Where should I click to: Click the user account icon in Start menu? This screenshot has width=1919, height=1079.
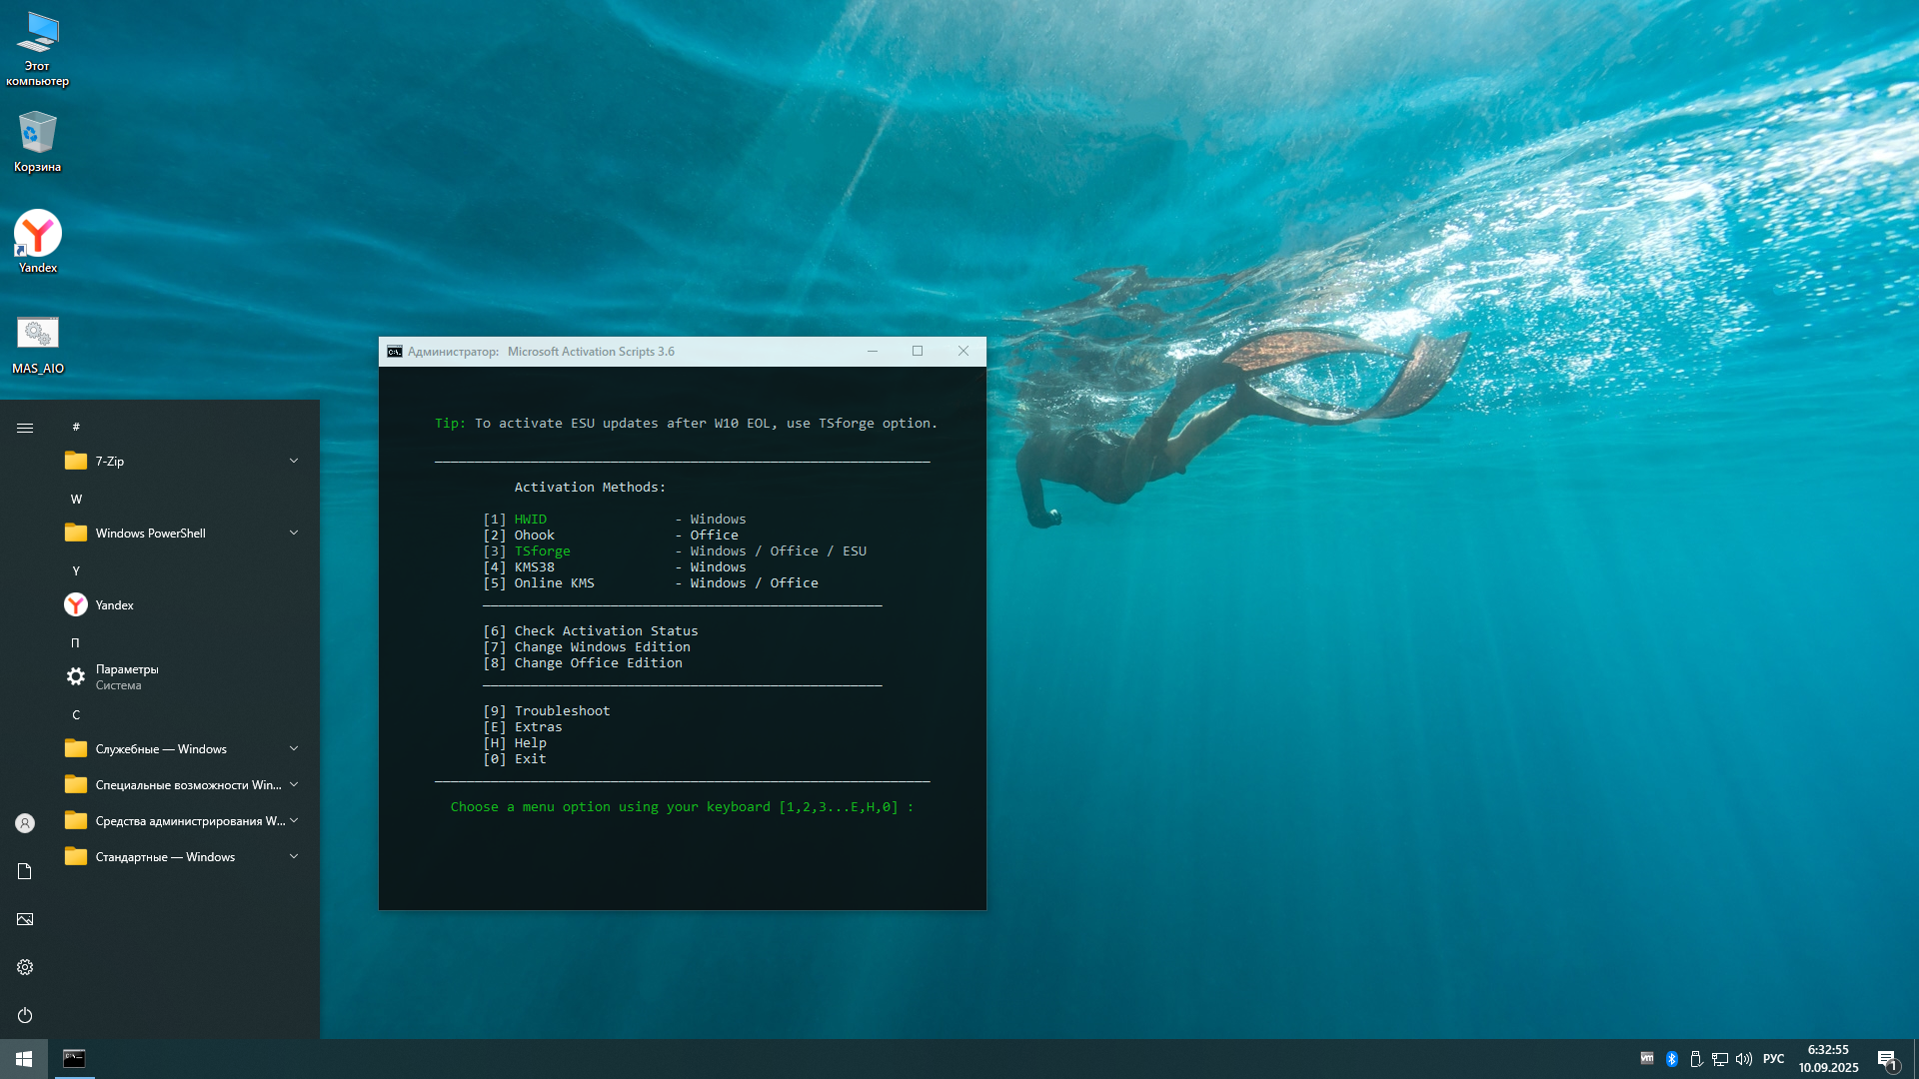tap(25, 823)
